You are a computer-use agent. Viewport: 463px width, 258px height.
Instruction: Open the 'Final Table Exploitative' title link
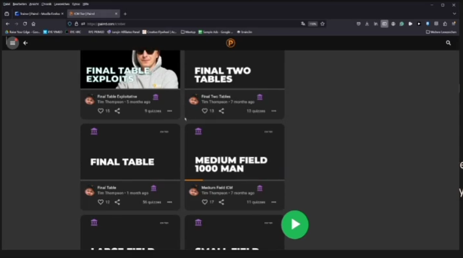(117, 97)
